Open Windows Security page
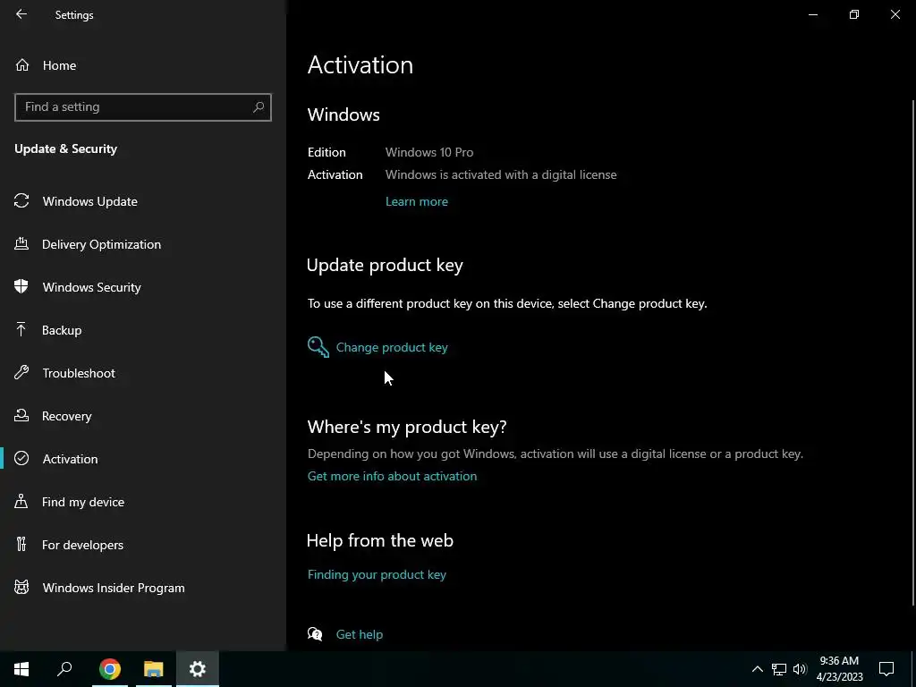This screenshot has width=916, height=687. click(143, 287)
